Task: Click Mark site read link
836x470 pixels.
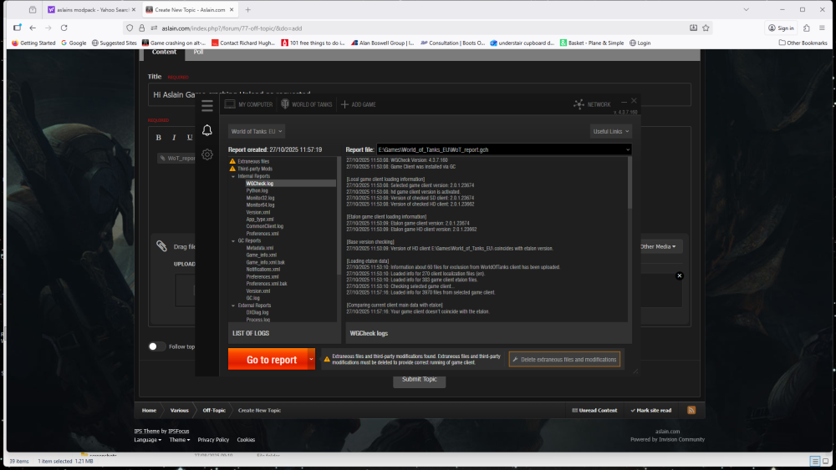Action: click(x=651, y=411)
